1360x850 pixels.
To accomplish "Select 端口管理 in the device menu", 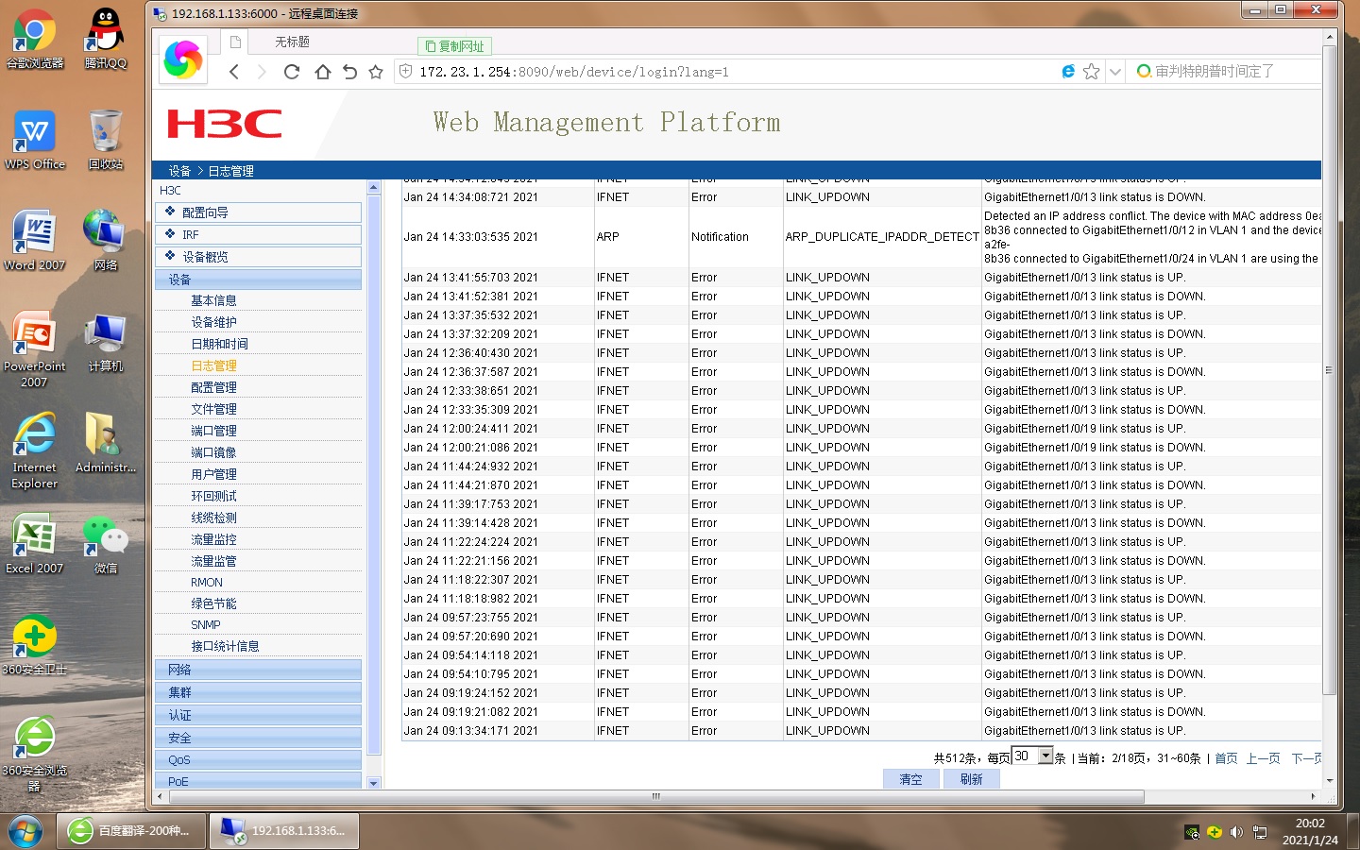I will point(213,431).
